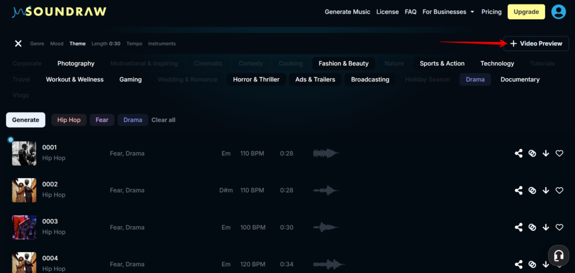This screenshot has height=273, width=575.
Task: Copy link for track 0001
Action: [x=532, y=153]
